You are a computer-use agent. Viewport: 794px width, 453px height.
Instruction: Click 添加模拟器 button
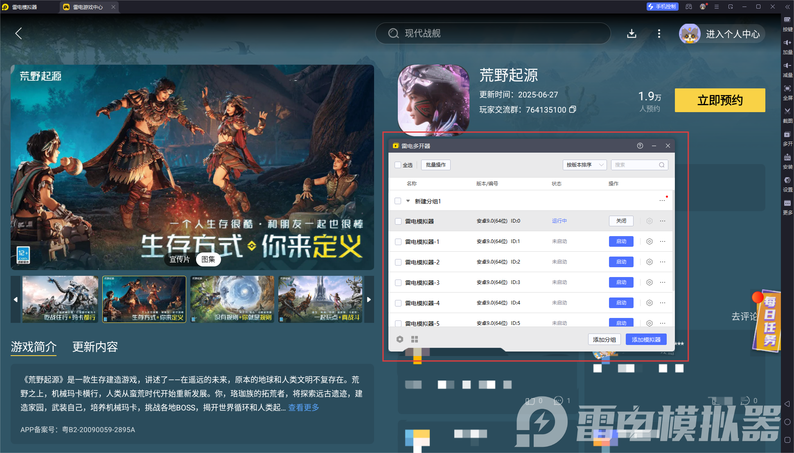[x=646, y=340]
